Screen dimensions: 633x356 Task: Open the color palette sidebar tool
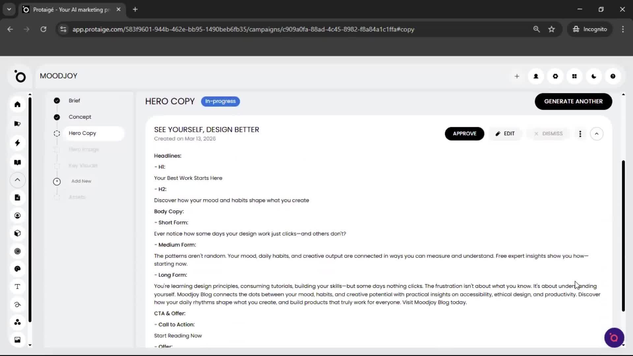click(x=17, y=269)
